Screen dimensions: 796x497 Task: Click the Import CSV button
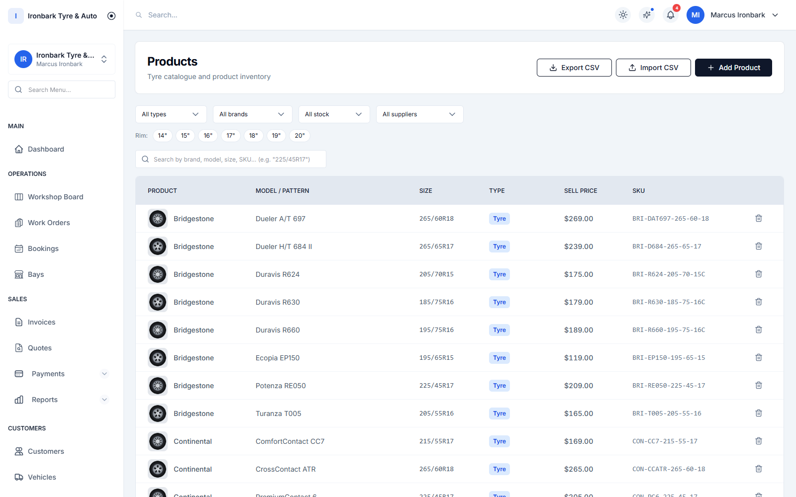pyautogui.click(x=653, y=68)
